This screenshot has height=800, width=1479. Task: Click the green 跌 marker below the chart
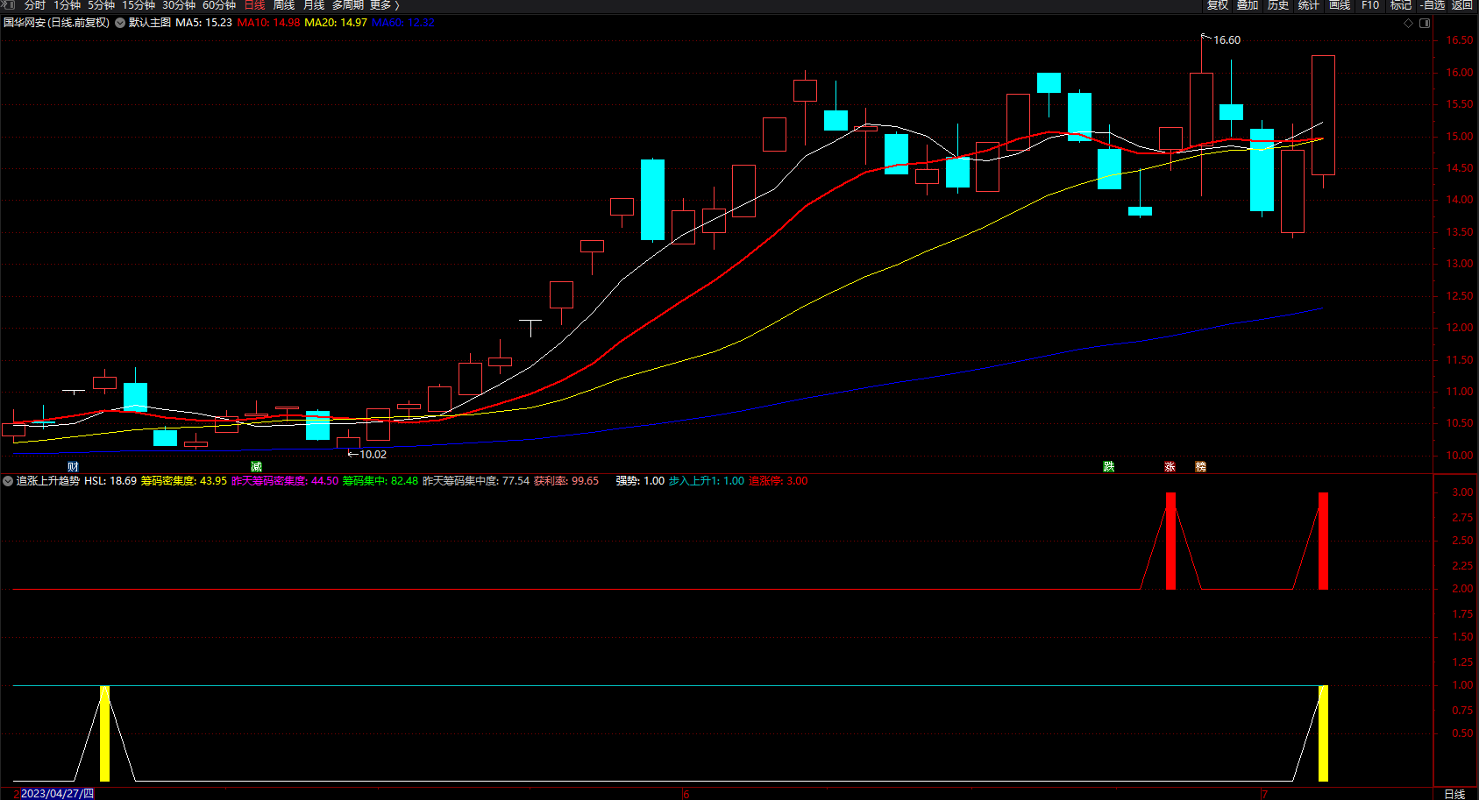[x=1109, y=467]
